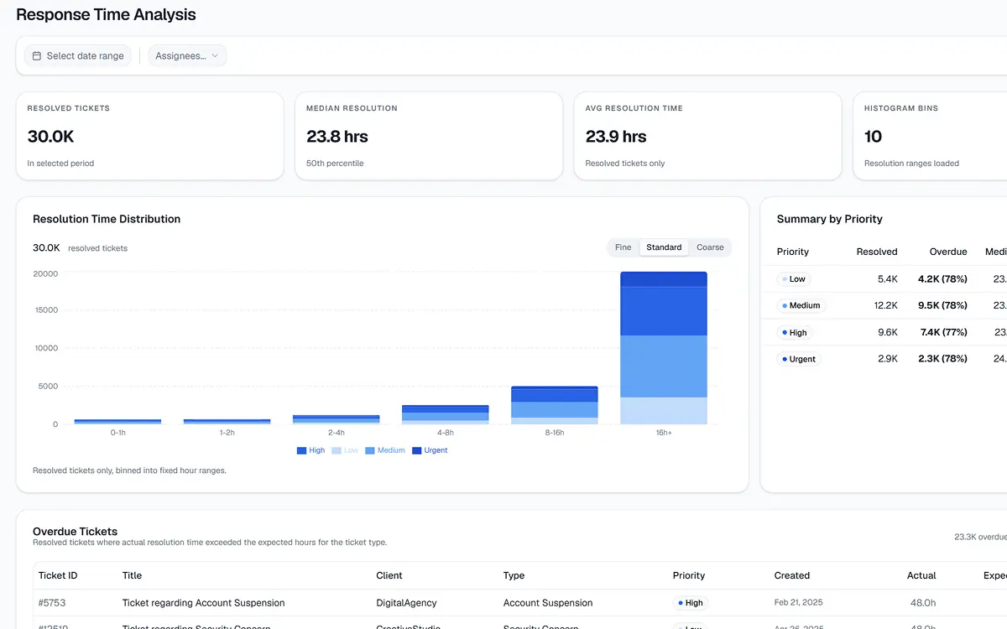Click the Avg Resolution Time 23.9 hrs value

click(616, 137)
